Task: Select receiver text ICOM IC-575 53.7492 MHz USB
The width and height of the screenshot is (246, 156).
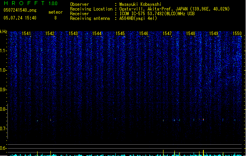Action: [157, 14]
